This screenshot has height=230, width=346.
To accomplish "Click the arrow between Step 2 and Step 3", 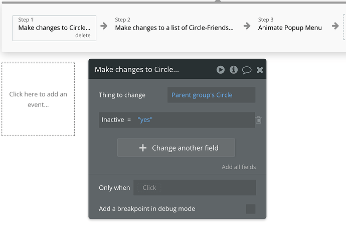I will click(247, 26).
